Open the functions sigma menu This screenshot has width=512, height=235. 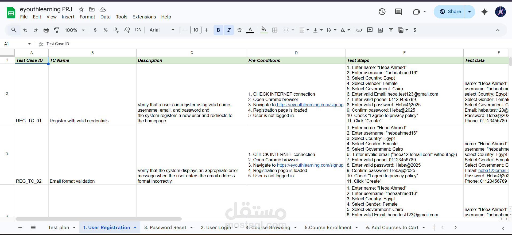415,30
